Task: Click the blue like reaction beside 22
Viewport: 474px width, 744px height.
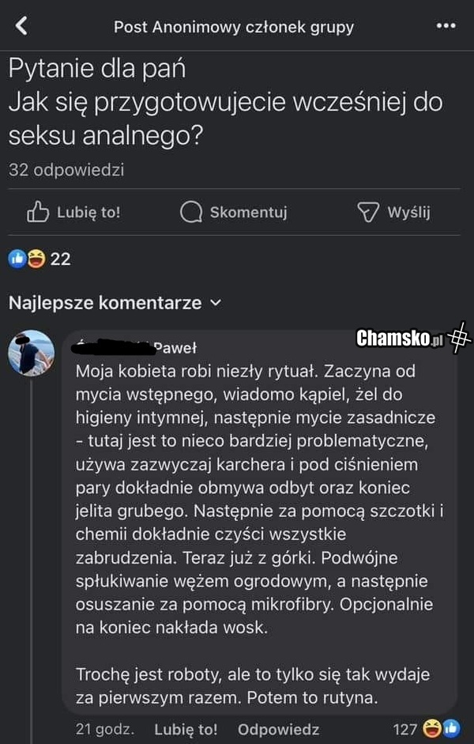Action: click(17, 259)
